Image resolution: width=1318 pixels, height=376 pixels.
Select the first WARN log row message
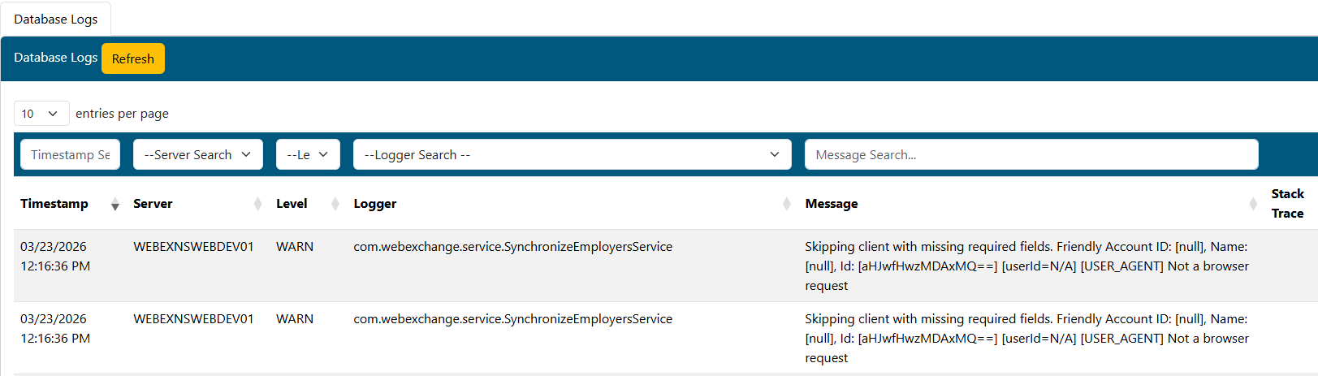[x=1026, y=266]
